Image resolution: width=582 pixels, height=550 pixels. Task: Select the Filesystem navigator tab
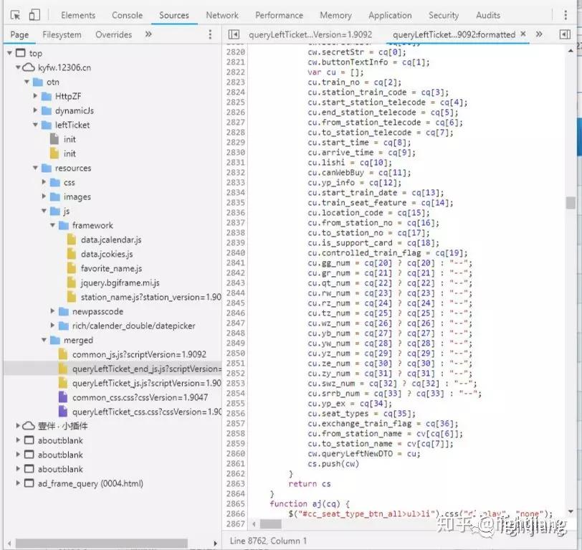click(62, 34)
